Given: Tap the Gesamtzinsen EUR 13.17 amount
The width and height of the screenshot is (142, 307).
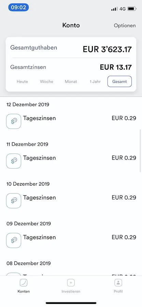Looking at the screenshot, I should pos(116,67).
